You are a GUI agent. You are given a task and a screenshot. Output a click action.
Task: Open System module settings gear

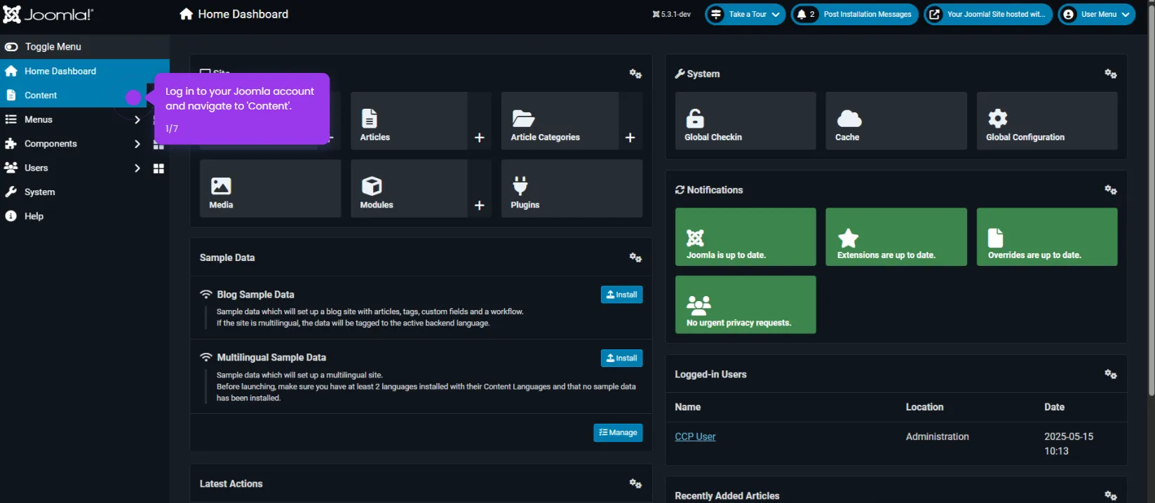(x=1111, y=74)
